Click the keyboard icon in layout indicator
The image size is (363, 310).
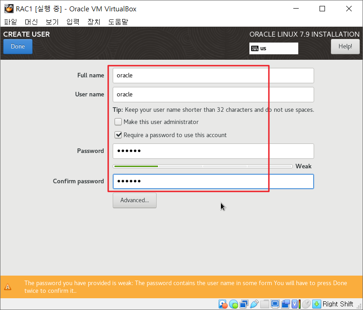click(x=255, y=48)
